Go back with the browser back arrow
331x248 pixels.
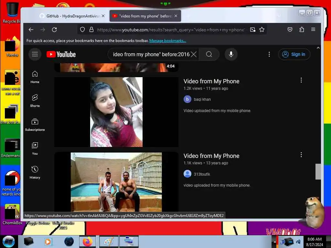tap(31, 30)
